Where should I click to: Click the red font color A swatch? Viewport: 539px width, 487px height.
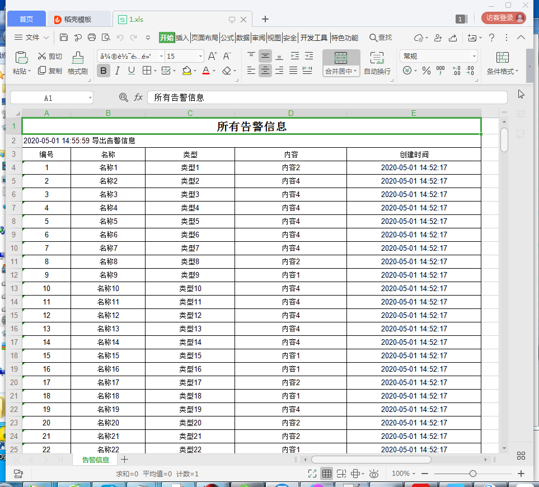click(x=206, y=71)
